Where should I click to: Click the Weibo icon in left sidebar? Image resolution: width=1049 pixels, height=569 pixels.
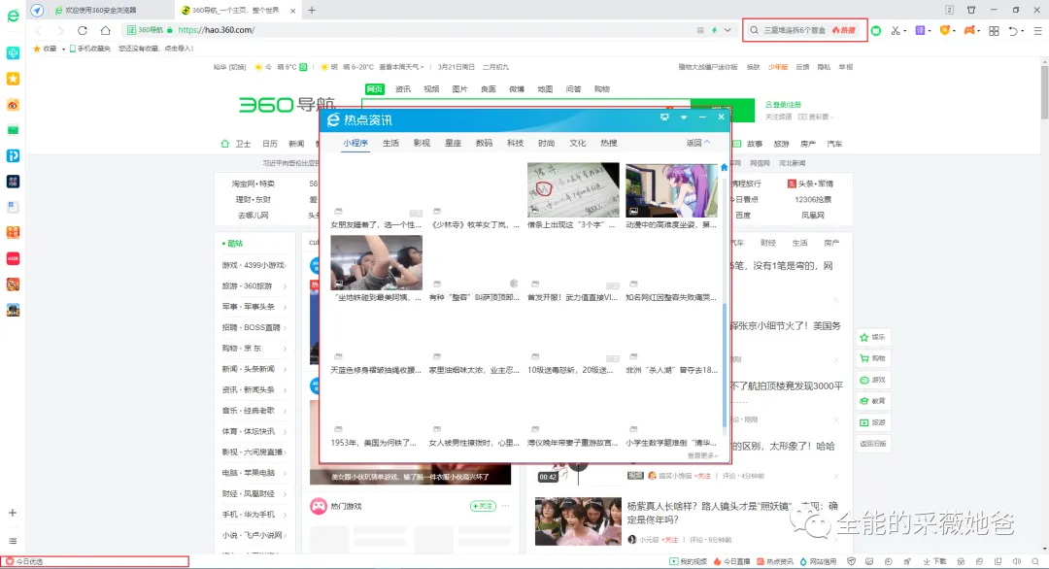(13, 104)
